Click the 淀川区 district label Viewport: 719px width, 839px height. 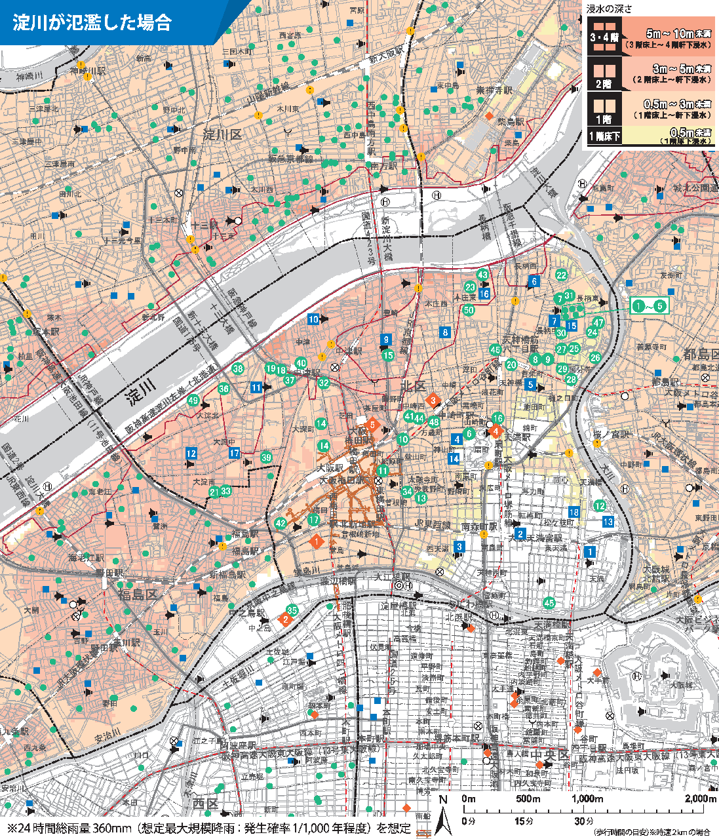point(222,135)
